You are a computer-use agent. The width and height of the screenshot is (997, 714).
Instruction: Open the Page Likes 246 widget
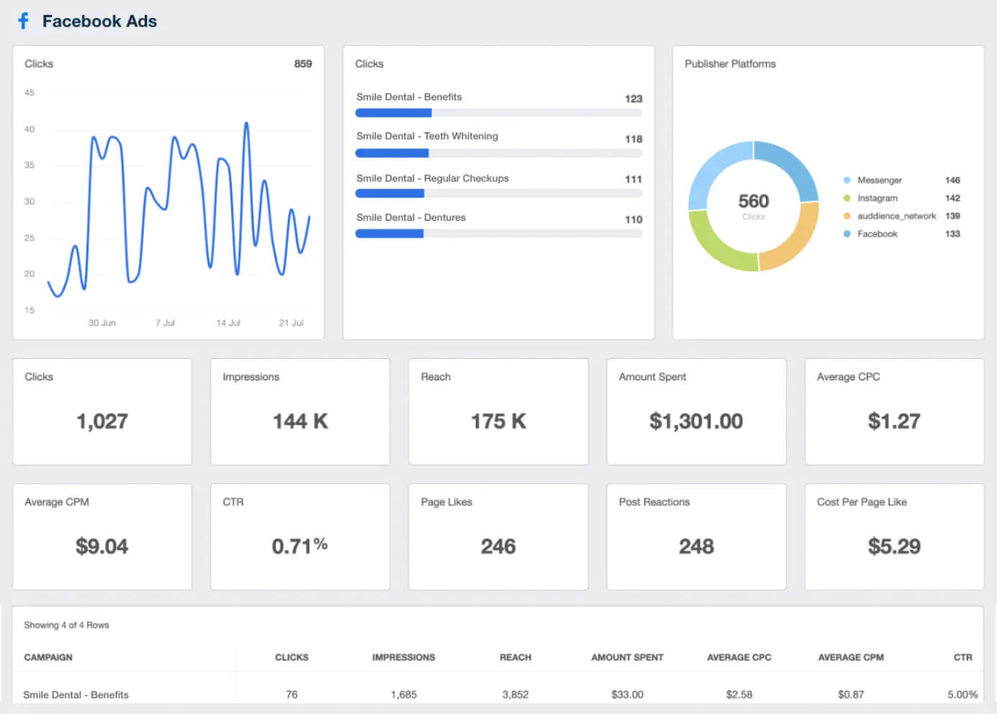[498, 536]
